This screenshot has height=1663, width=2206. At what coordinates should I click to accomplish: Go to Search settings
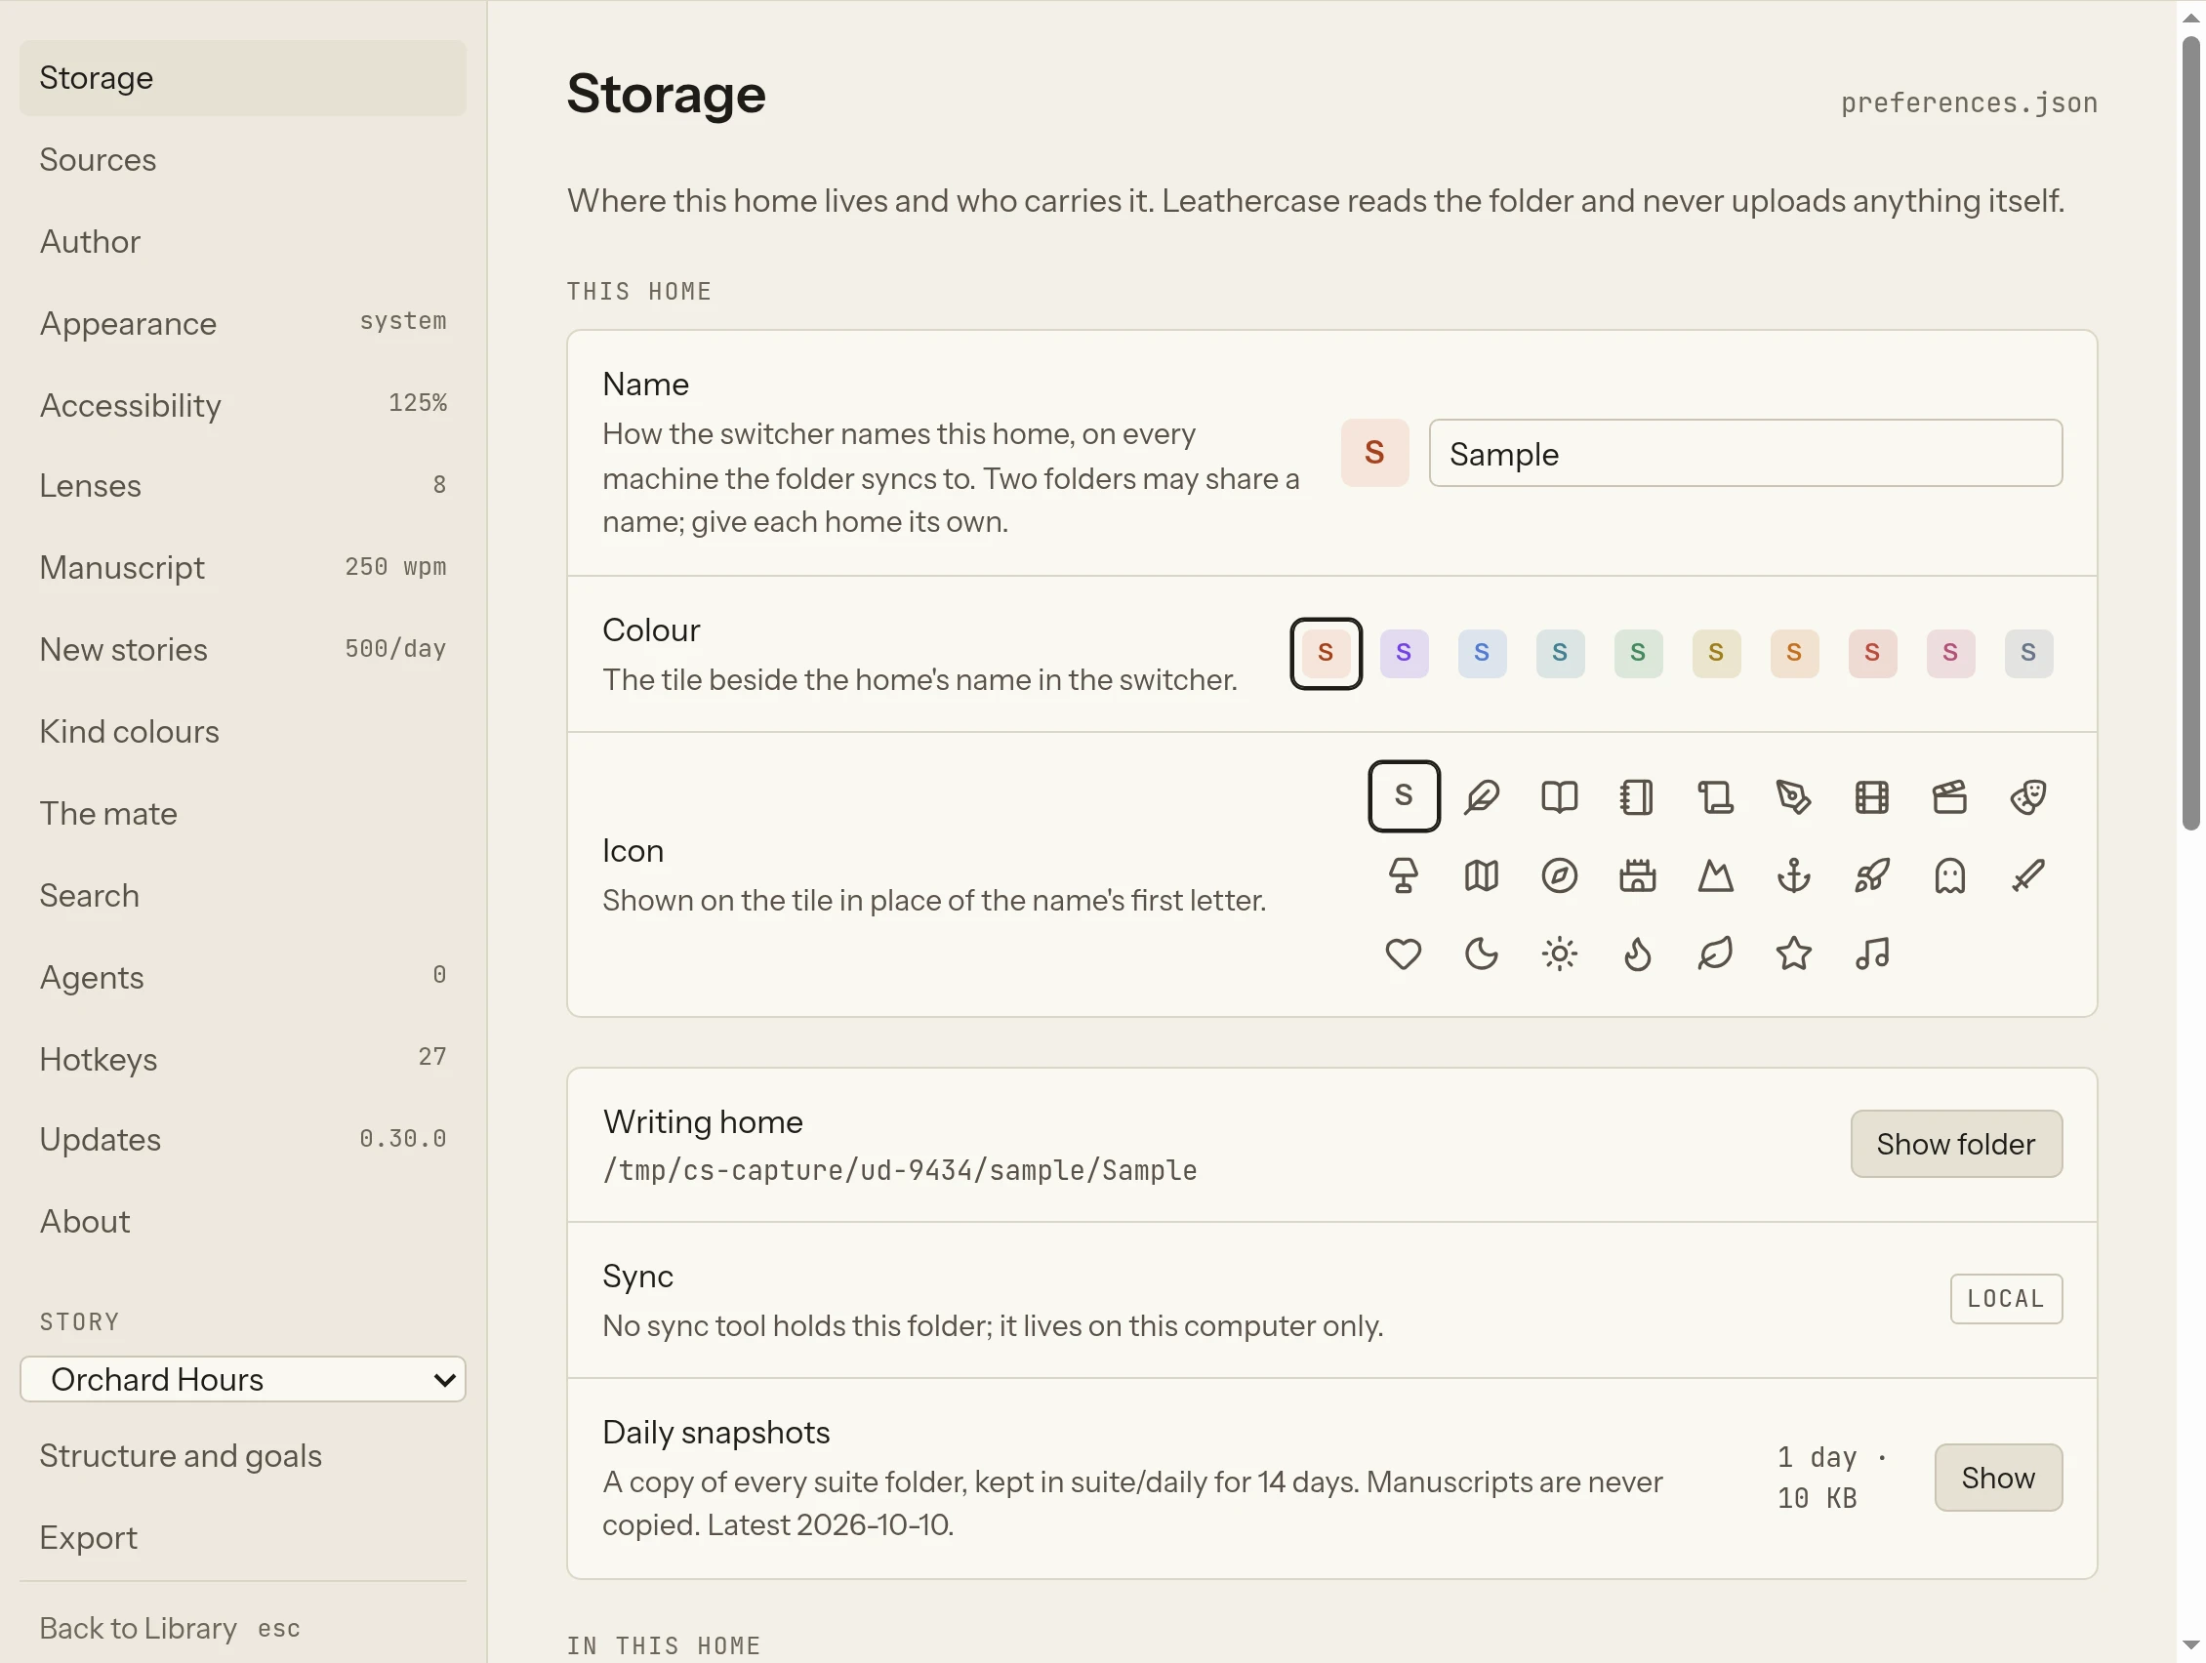(x=242, y=894)
